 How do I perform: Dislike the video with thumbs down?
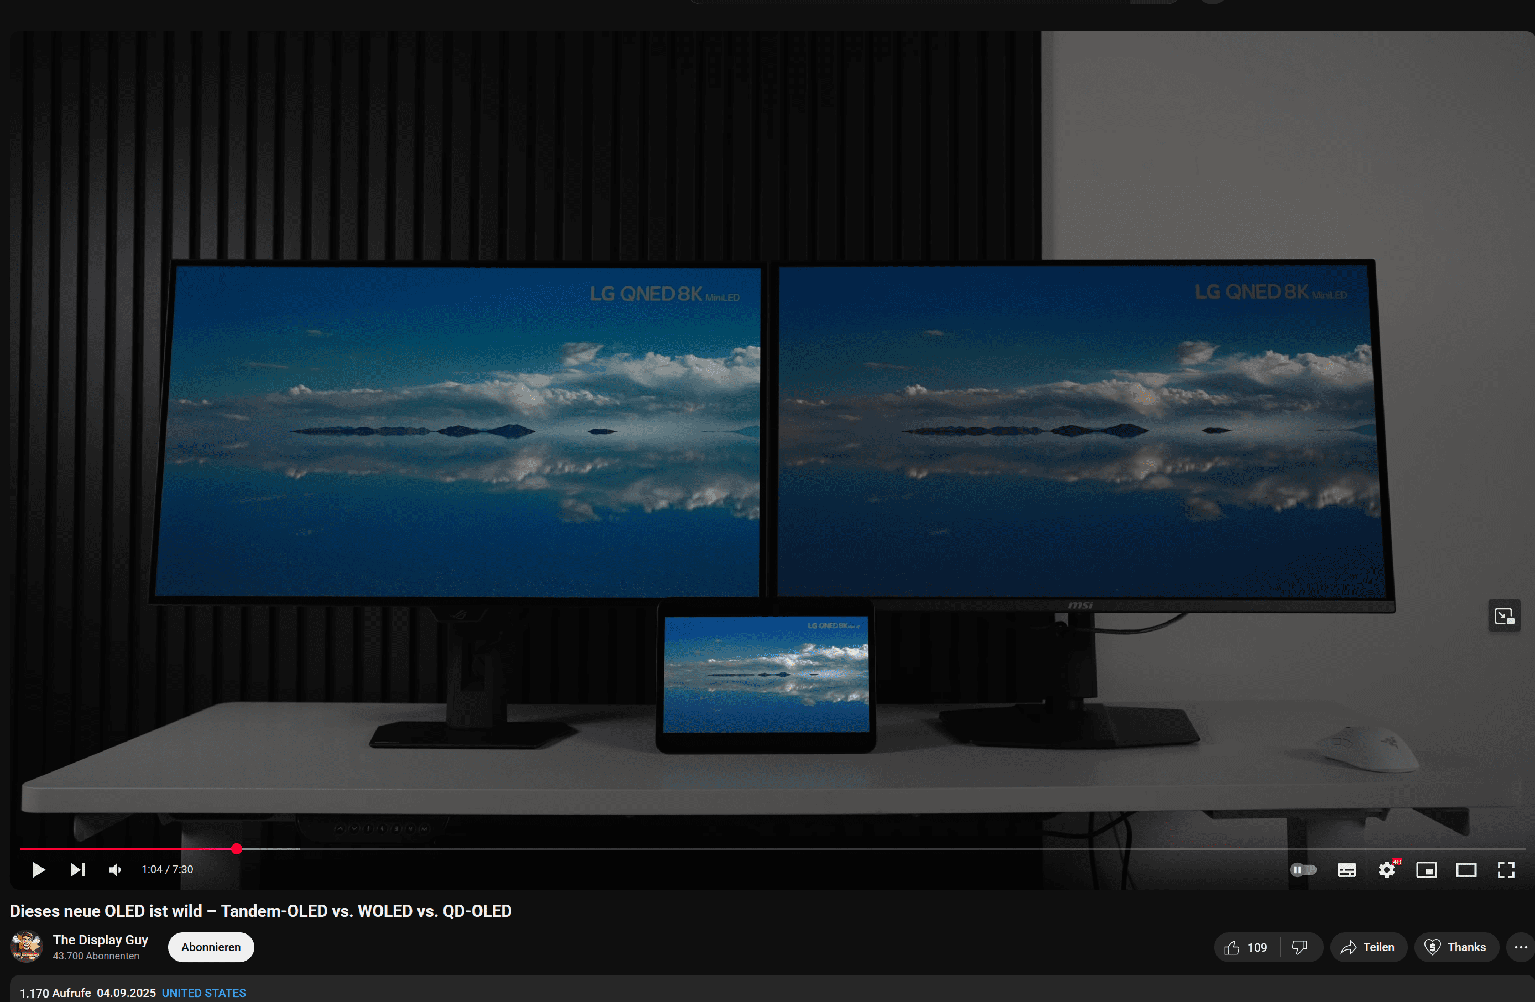coord(1299,947)
